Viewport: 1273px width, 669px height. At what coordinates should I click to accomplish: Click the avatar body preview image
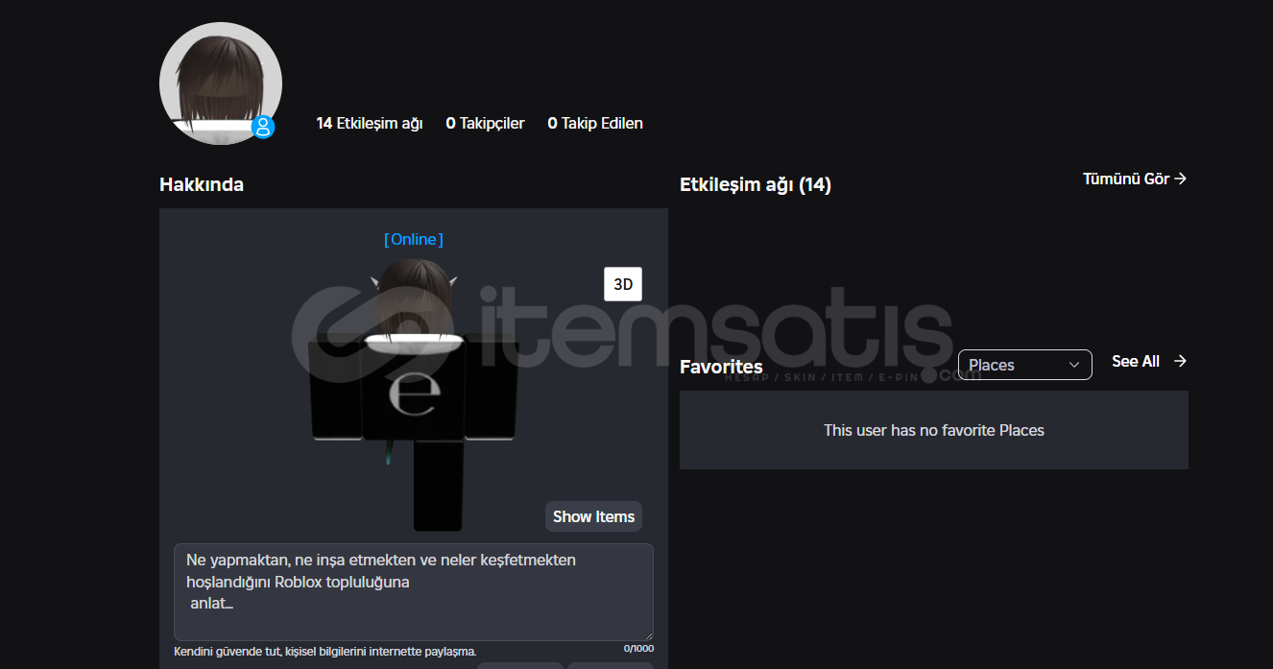414,394
